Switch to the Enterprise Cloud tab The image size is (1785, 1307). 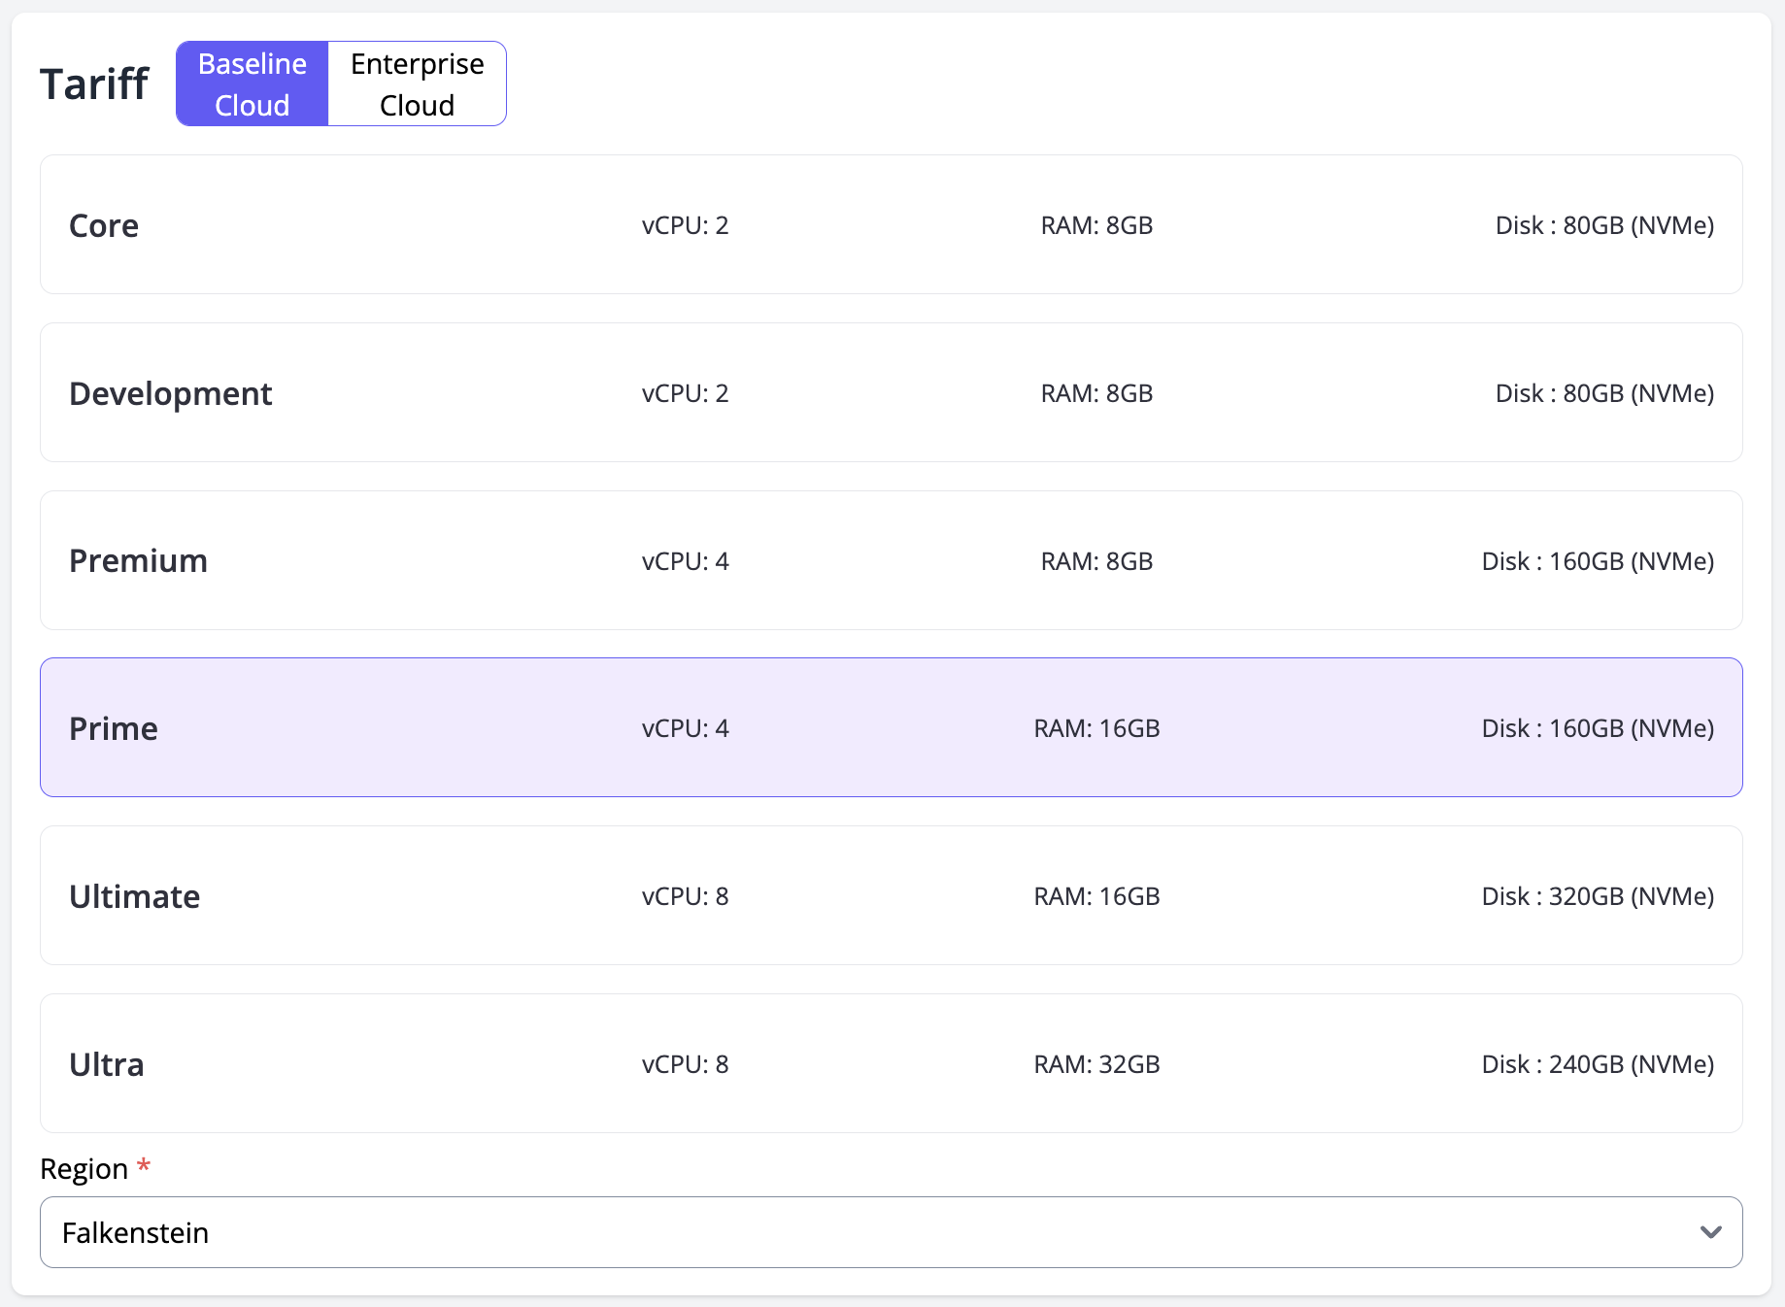tap(417, 84)
